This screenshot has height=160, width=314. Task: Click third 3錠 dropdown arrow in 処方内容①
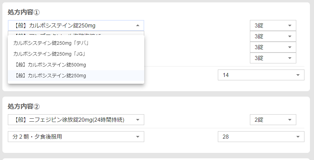[x=289, y=47]
